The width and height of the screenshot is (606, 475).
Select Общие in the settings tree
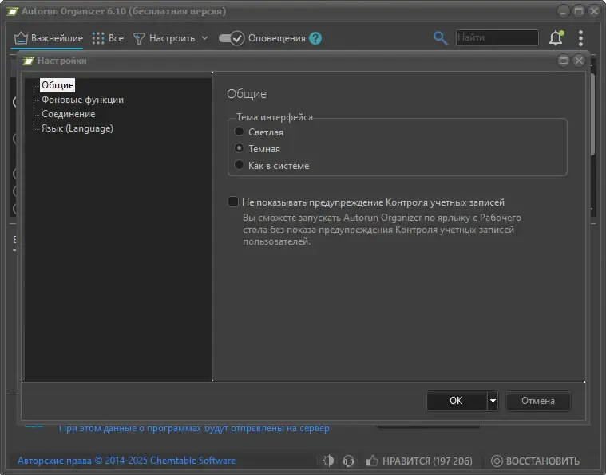pyautogui.click(x=57, y=85)
